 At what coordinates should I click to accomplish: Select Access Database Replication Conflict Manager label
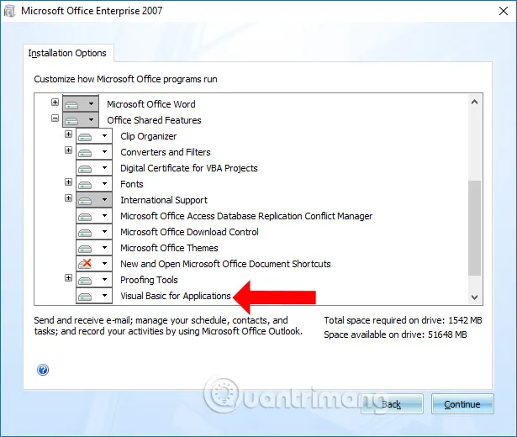[x=246, y=216]
